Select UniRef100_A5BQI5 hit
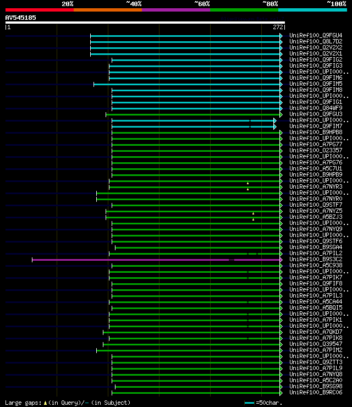352x407 pixels. tap(316, 308)
